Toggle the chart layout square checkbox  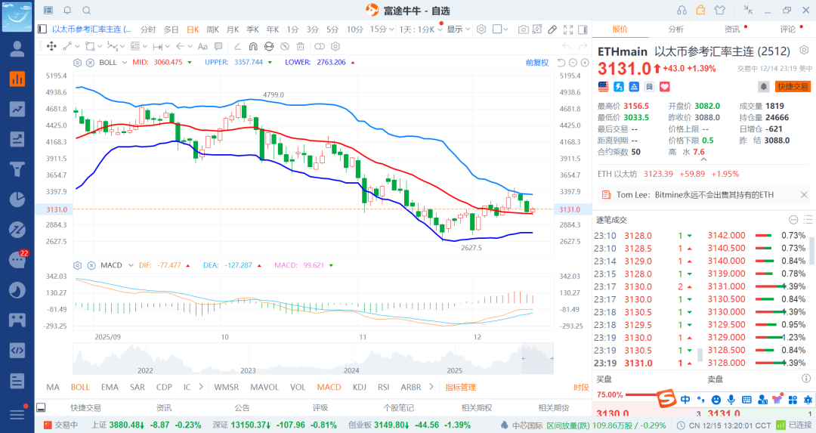tap(497, 29)
